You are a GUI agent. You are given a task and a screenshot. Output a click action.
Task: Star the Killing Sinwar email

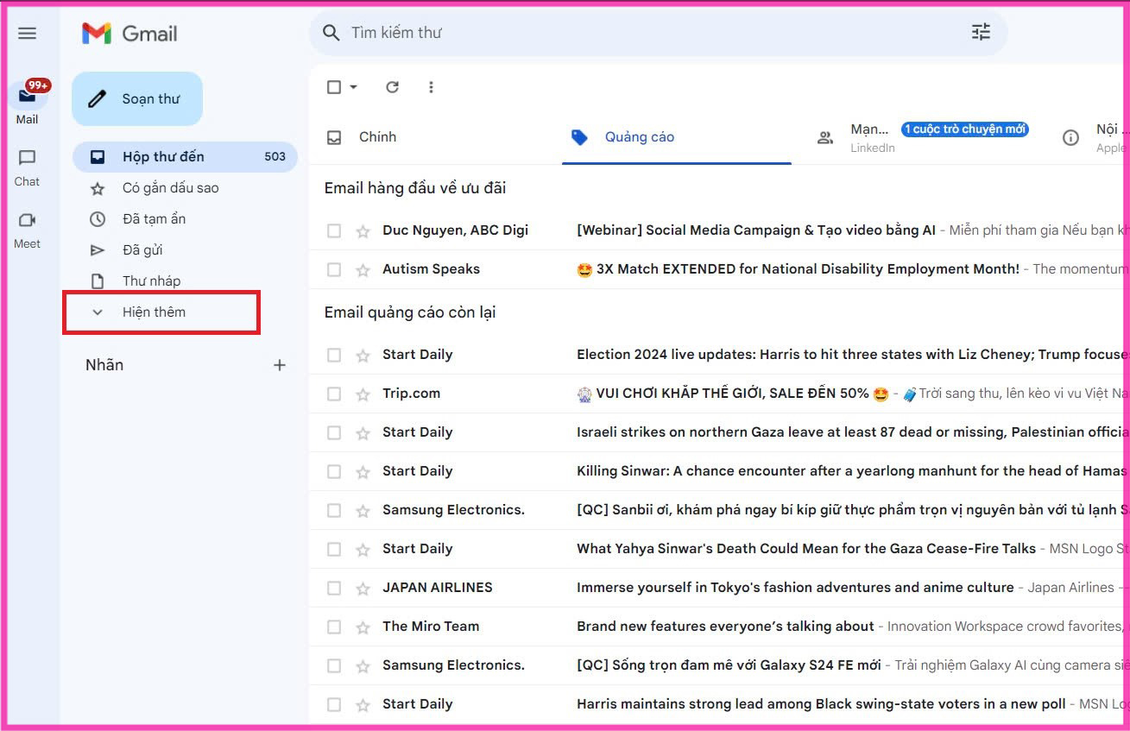[x=363, y=472]
